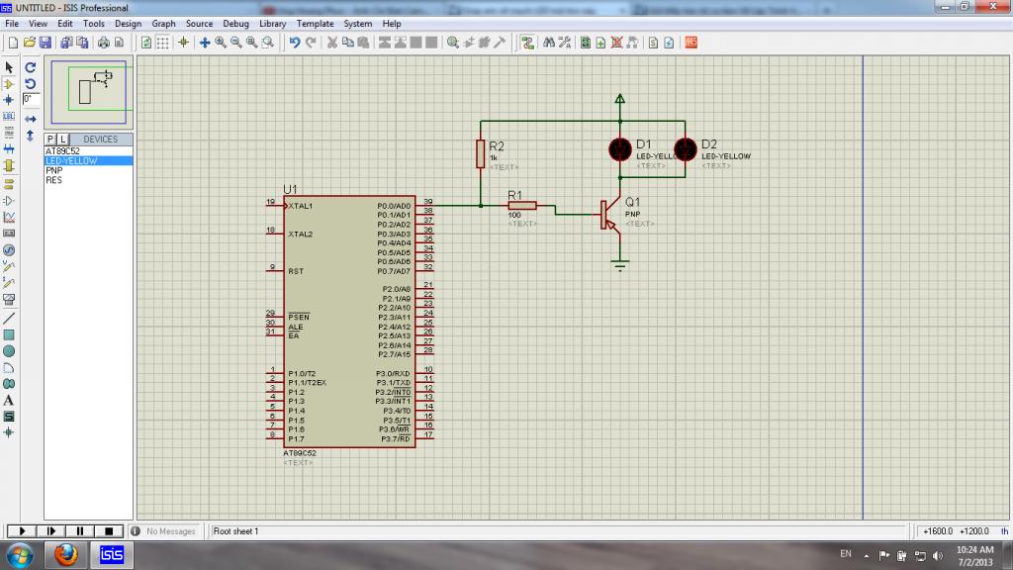Select the Component mode tool

click(x=9, y=84)
